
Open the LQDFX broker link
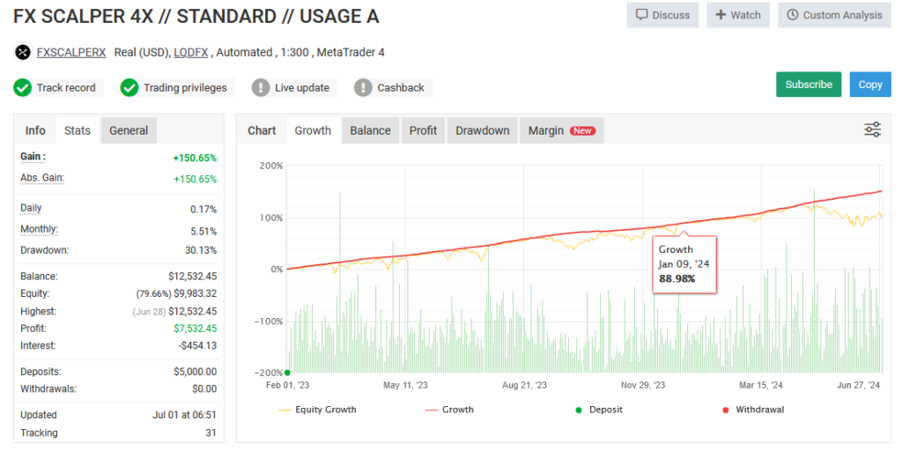(x=190, y=52)
